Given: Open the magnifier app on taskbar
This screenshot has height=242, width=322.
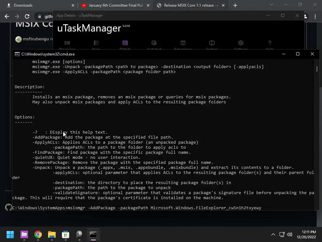Looking at the screenshot, I should [79, 234].
